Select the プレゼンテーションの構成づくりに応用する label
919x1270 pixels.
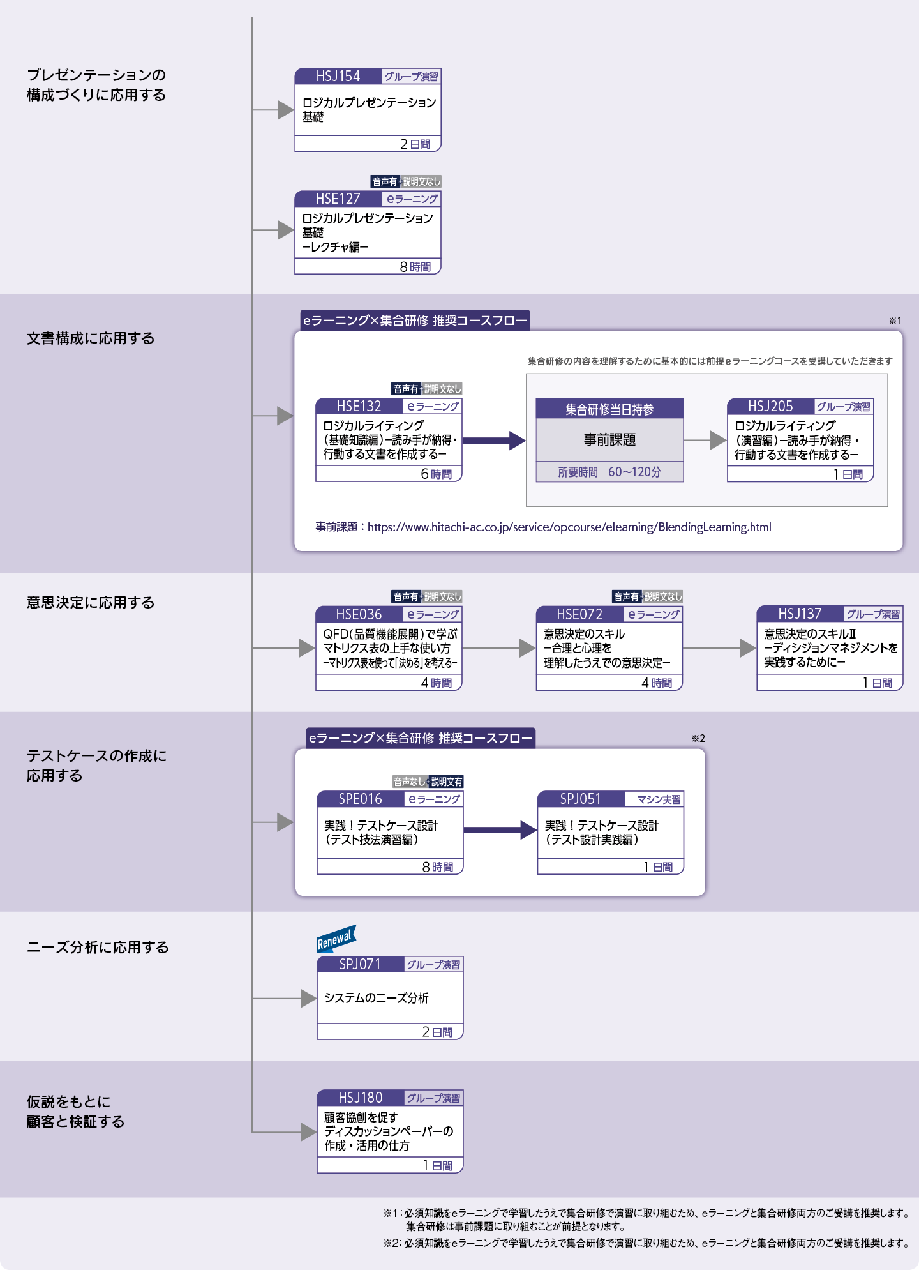click(x=96, y=85)
